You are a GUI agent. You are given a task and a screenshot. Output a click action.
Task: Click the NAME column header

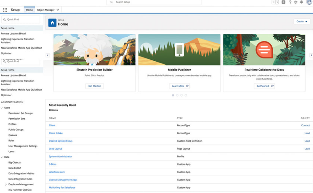52,118
